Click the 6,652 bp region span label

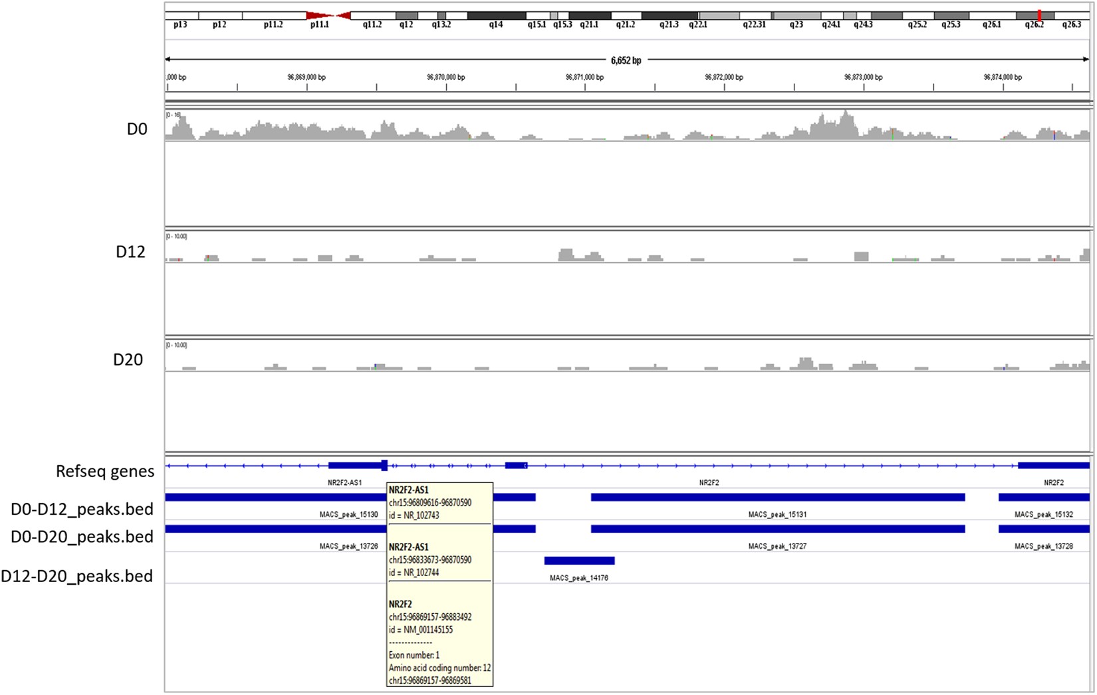626,60
